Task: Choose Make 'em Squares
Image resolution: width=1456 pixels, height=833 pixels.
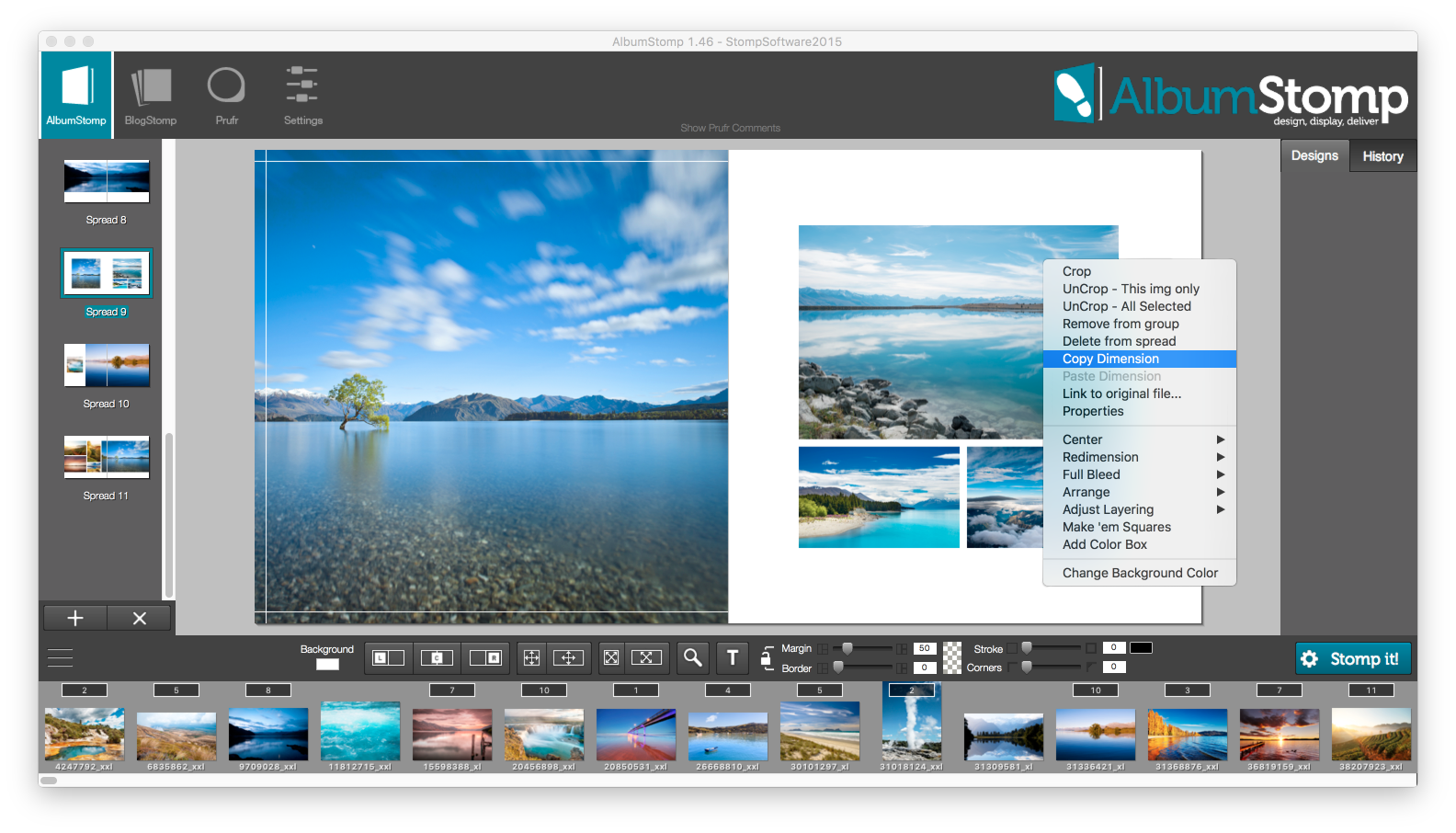Action: (1140, 527)
